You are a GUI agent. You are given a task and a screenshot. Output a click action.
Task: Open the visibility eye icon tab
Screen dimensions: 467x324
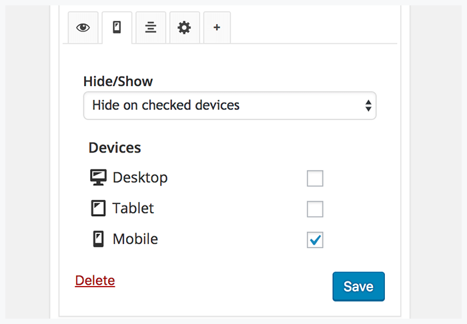pyautogui.click(x=83, y=28)
